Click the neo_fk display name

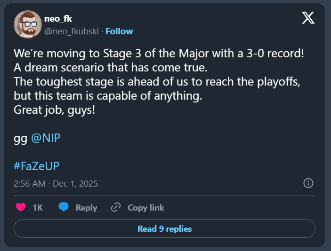(58, 19)
